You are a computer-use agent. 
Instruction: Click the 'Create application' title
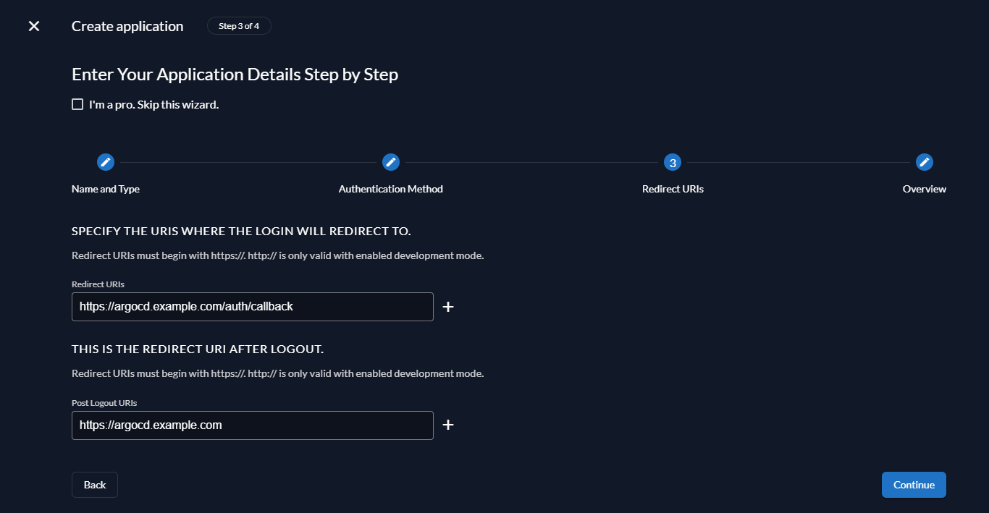[127, 26]
